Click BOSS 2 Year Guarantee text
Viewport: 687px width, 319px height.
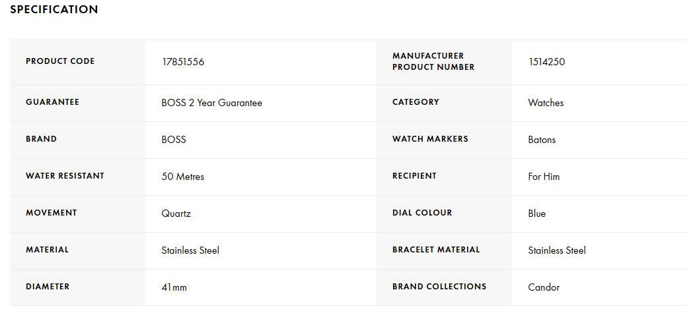(x=211, y=103)
